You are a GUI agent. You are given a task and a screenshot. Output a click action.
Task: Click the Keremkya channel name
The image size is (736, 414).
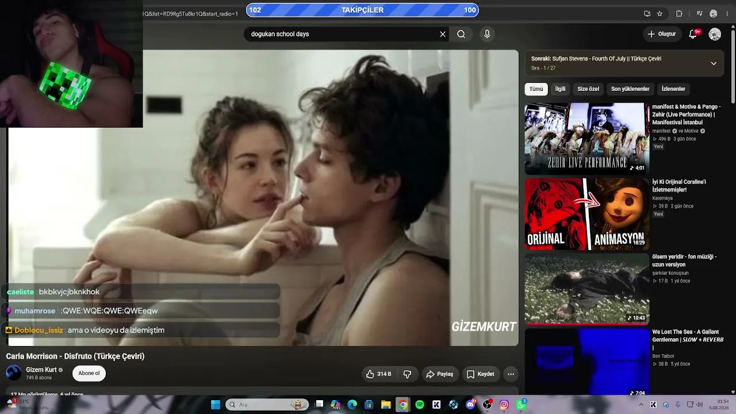point(662,198)
